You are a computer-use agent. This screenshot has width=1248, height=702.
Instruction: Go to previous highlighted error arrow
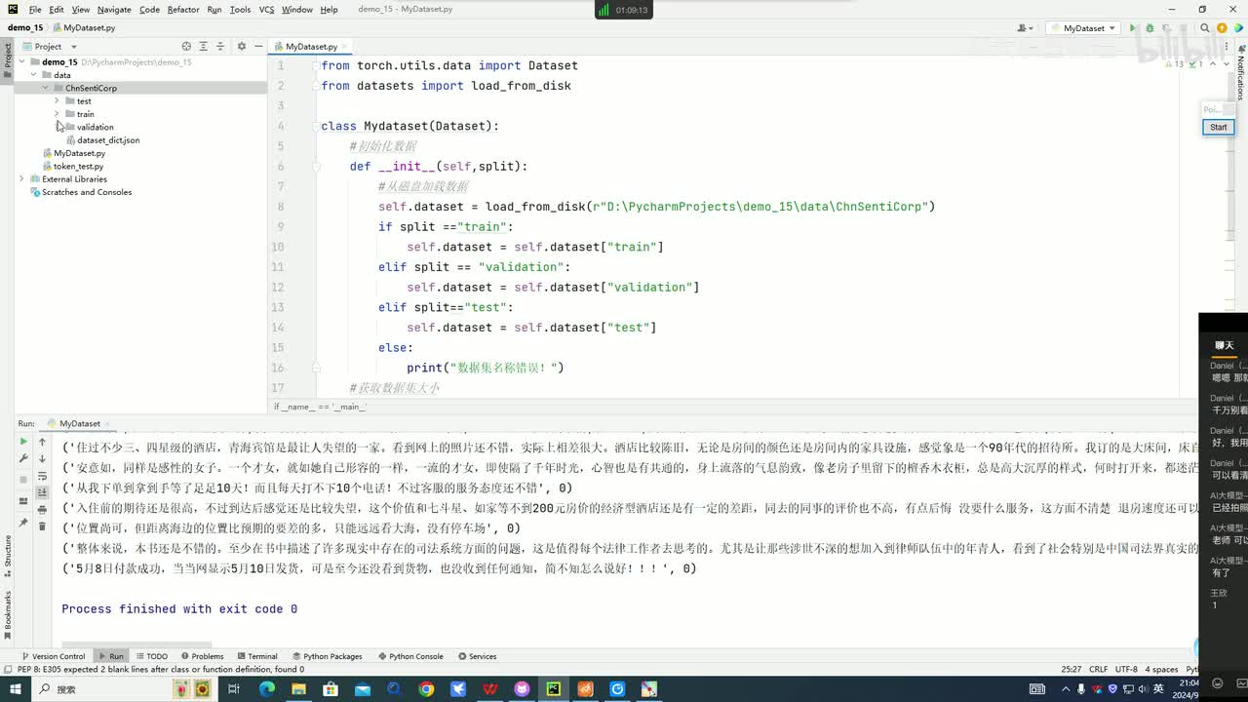coord(1213,64)
